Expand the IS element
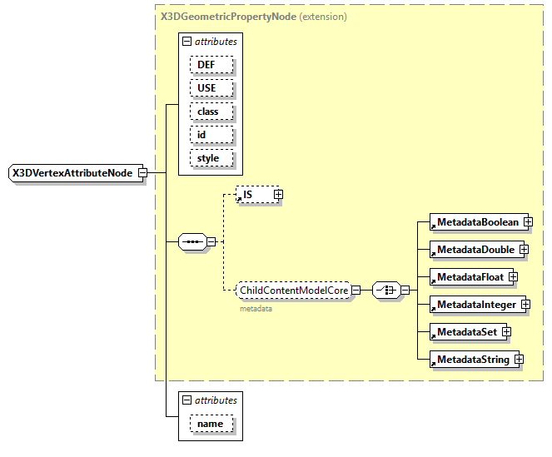The height and width of the screenshot is (457, 552). pos(278,194)
